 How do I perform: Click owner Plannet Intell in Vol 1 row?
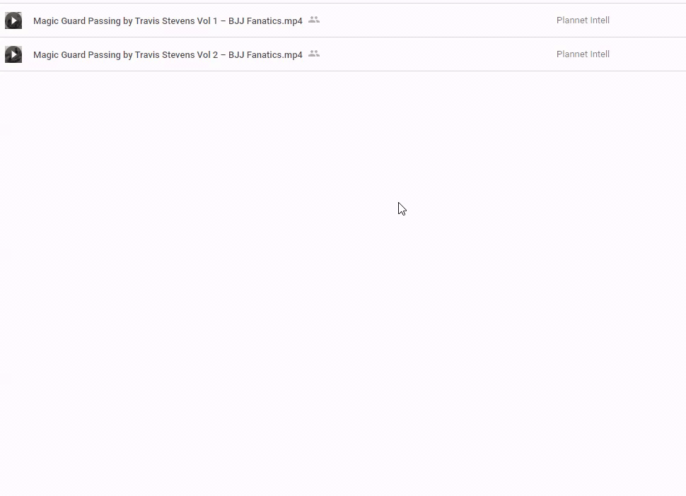coord(583,20)
